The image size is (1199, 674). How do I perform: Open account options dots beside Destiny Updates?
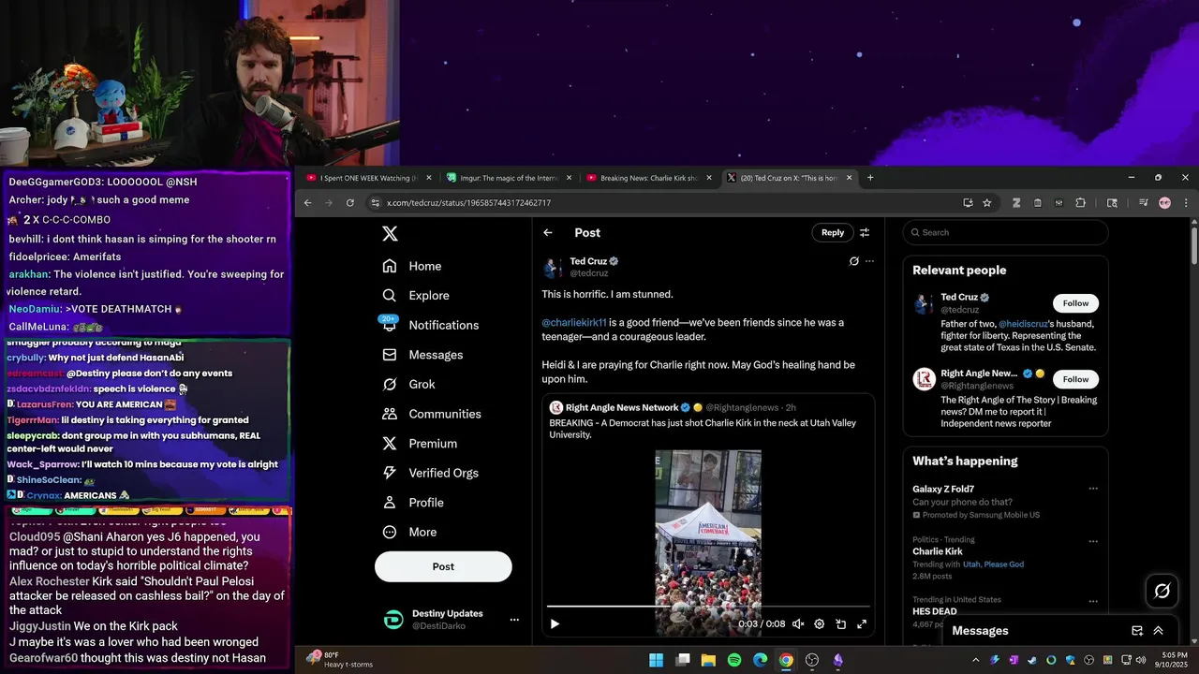(x=513, y=620)
